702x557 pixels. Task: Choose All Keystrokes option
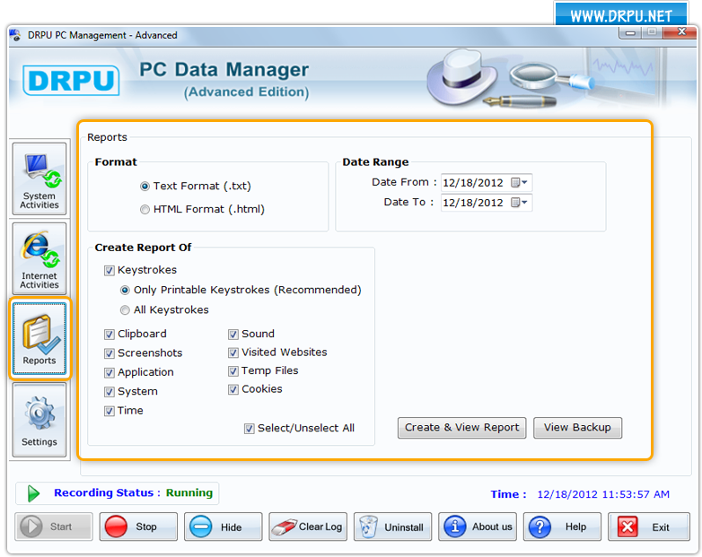[x=125, y=310]
